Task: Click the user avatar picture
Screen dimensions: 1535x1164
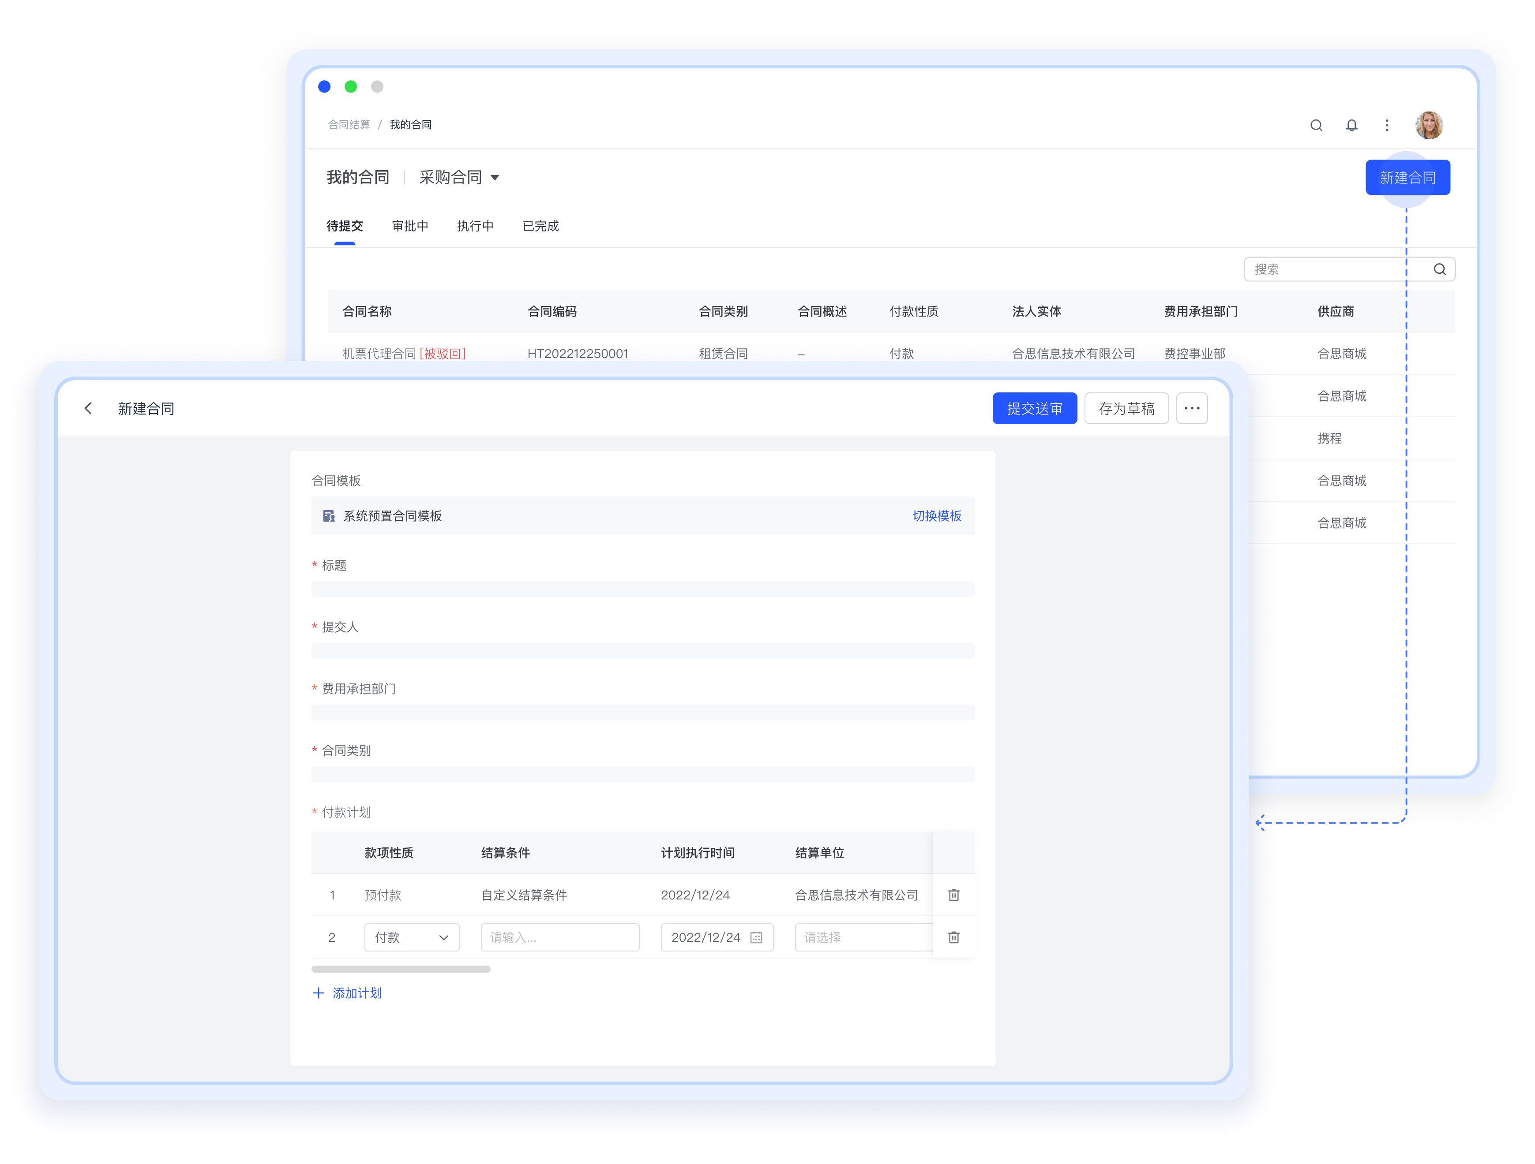Action: [1429, 126]
